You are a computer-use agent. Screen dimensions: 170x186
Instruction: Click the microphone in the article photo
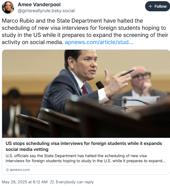pos(100,85)
